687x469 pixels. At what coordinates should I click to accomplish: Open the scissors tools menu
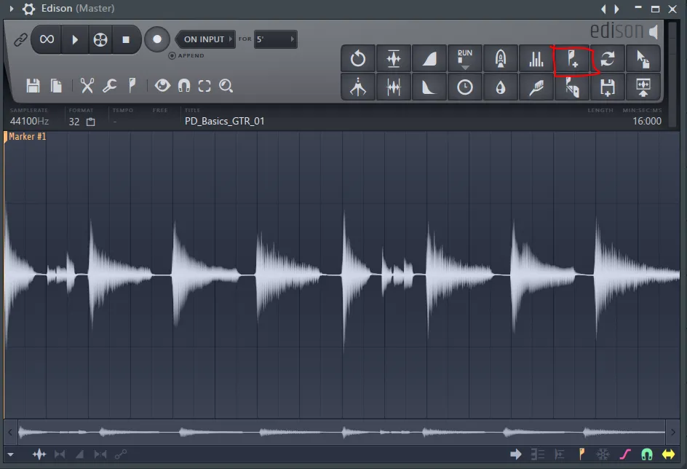[x=87, y=85]
